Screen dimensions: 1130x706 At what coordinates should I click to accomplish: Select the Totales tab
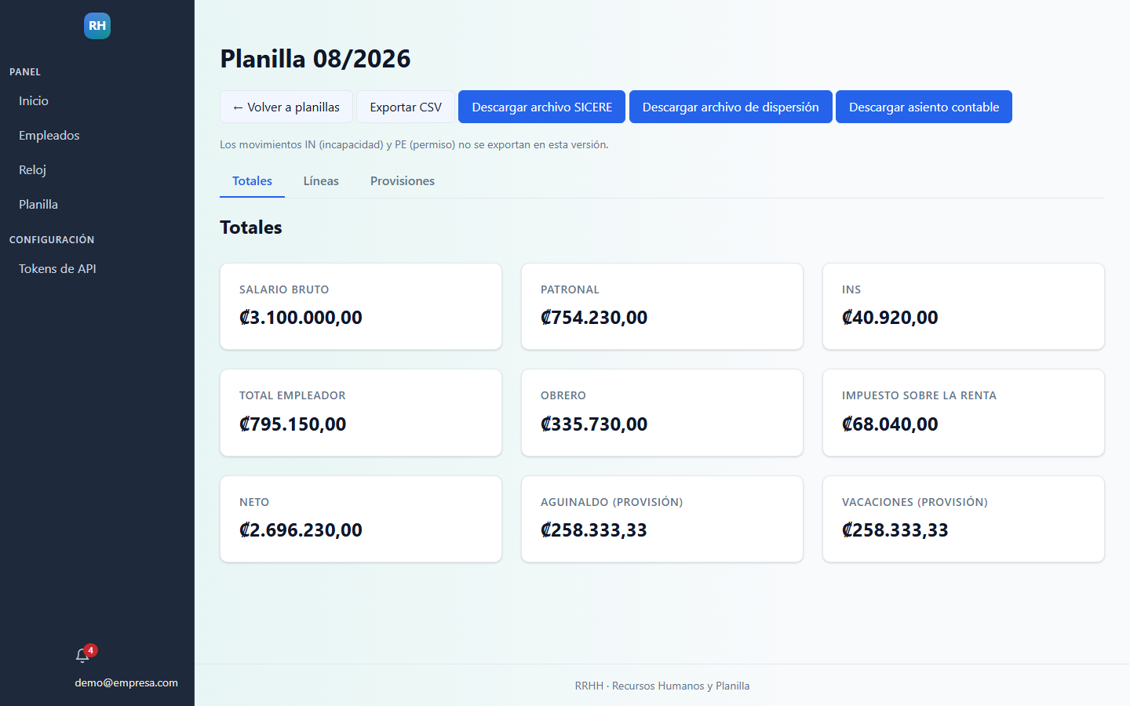(x=252, y=180)
